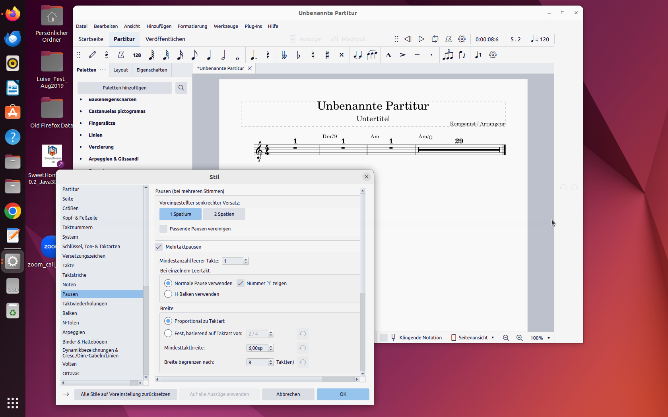Apply the natural accidental
Image resolution: width=668 pixels, height=417 pixels.
pos(313,55)
